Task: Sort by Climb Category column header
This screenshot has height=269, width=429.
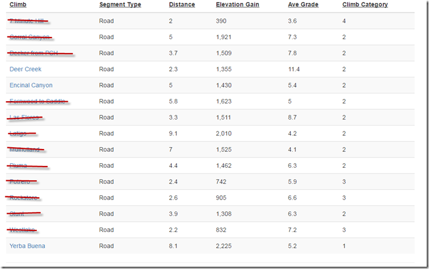Action: click(365, 5)
